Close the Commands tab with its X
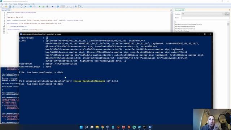231x130 pixels. (183, 10)
